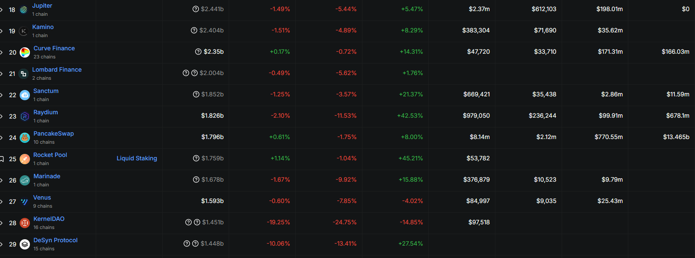The width and height of the screenshot is (695, 258).
Task: Go to the Lombard Finance page
Action: coord(57,70)
